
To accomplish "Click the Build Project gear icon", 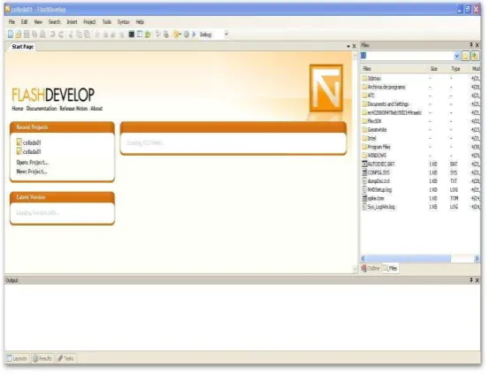I will tap(187, 34).
